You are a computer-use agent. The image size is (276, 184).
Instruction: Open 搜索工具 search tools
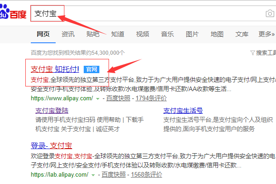266,52
